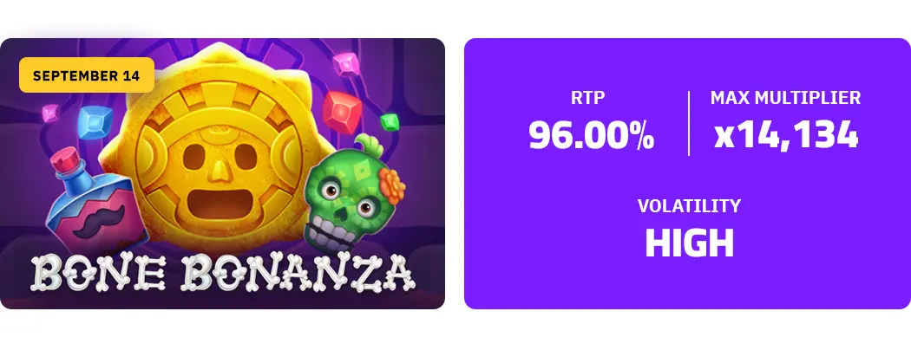
Task: Click the Volatility label
Action: (x=689, y=206)
